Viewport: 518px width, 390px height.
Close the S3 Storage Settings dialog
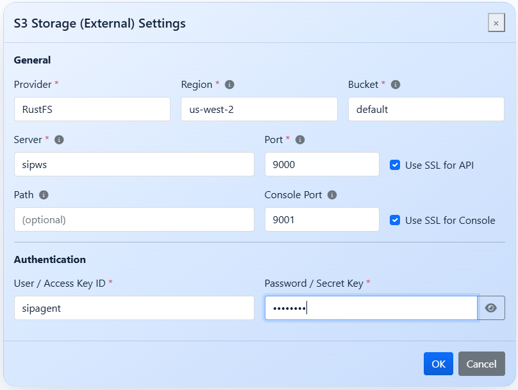click(x=496, y=23)
